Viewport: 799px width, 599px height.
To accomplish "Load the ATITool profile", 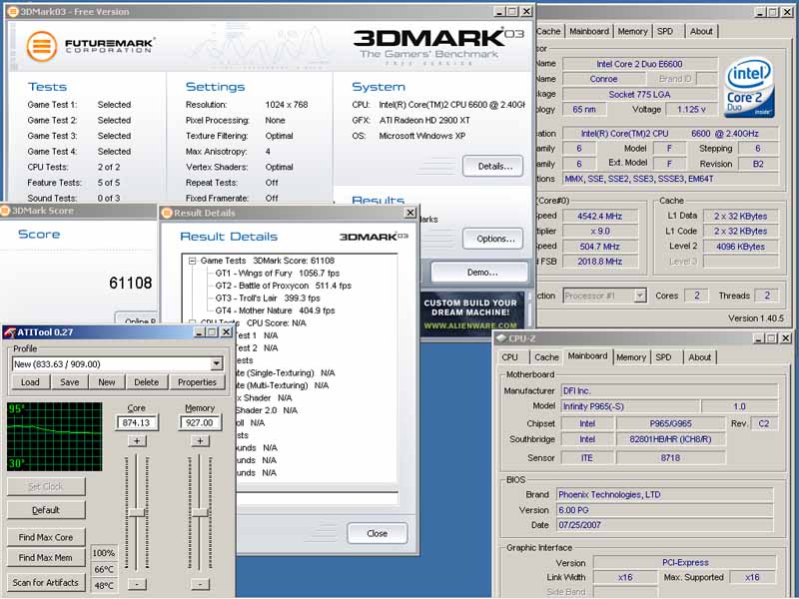I will pyautogui.click(x=30, y=382).
